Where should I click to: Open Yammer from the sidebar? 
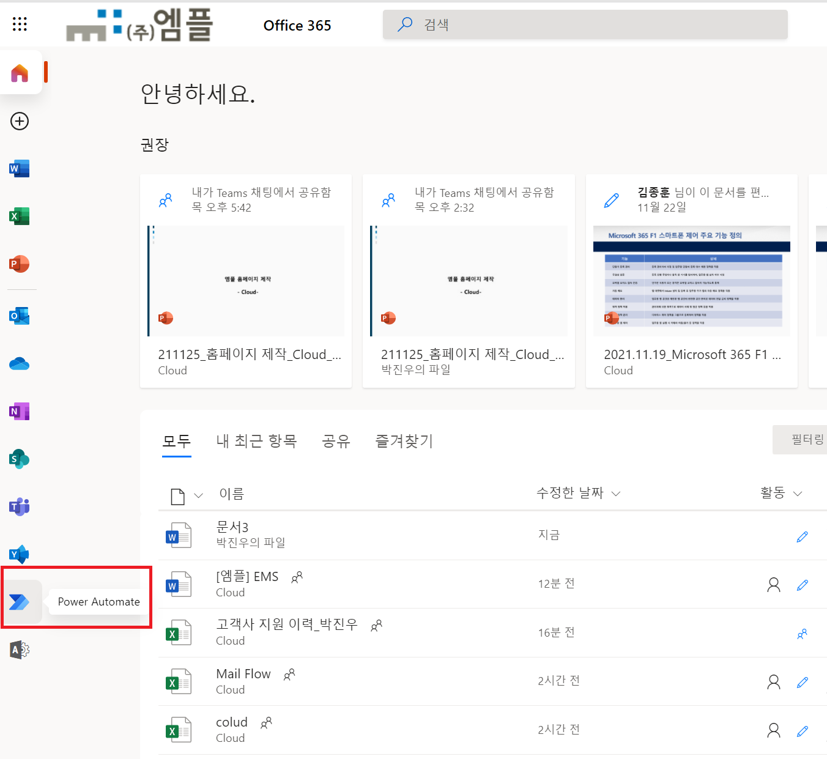20,554
